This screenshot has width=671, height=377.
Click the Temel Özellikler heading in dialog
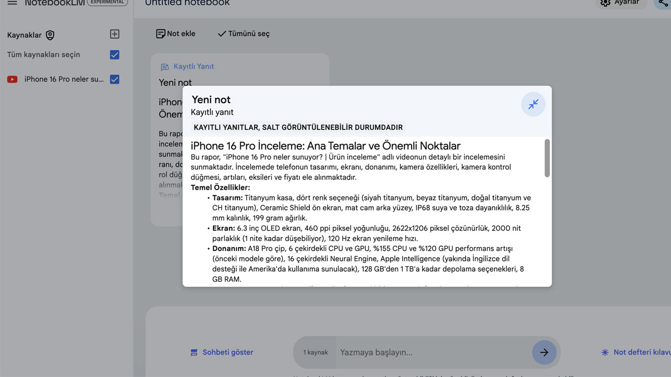point(220,187)
